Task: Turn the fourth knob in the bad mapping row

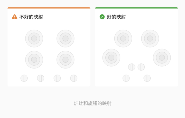Action: tap(74, 78)
